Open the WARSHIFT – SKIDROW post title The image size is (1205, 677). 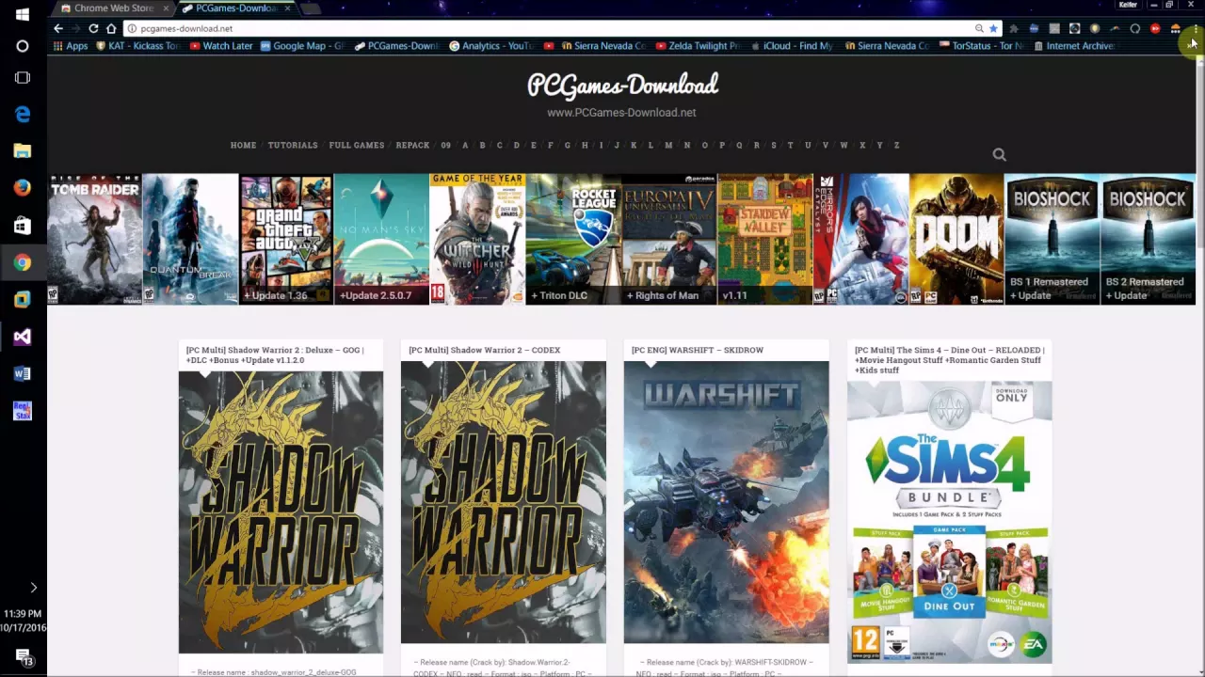698,350
